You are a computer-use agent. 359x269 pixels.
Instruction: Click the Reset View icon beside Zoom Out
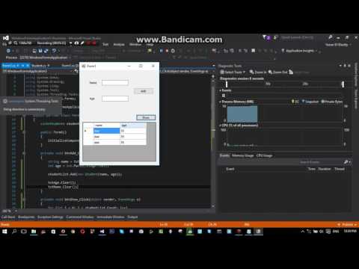[x=291, y=72]
